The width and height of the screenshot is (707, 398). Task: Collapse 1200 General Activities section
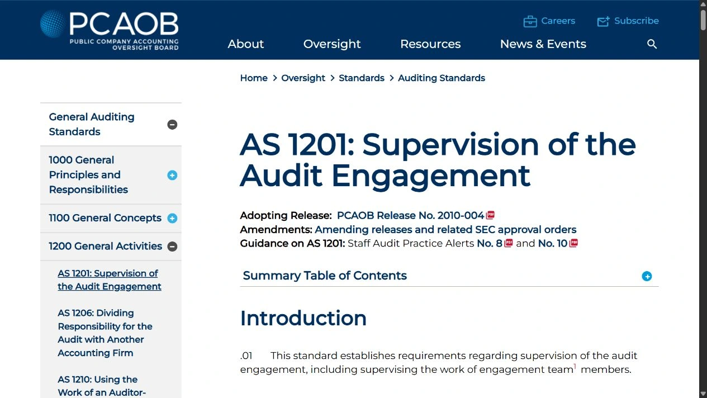point(172,247)
